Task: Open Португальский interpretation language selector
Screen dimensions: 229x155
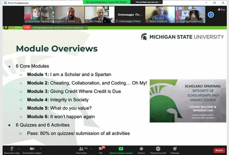Action: (x=158, y=150)
